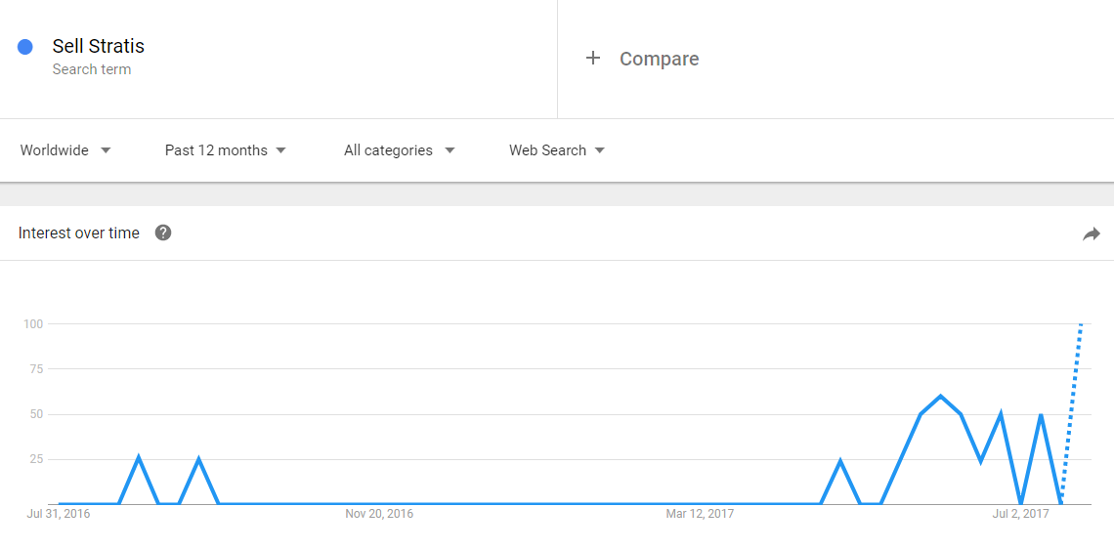Click the Search term subtitle text

[91, 69]
